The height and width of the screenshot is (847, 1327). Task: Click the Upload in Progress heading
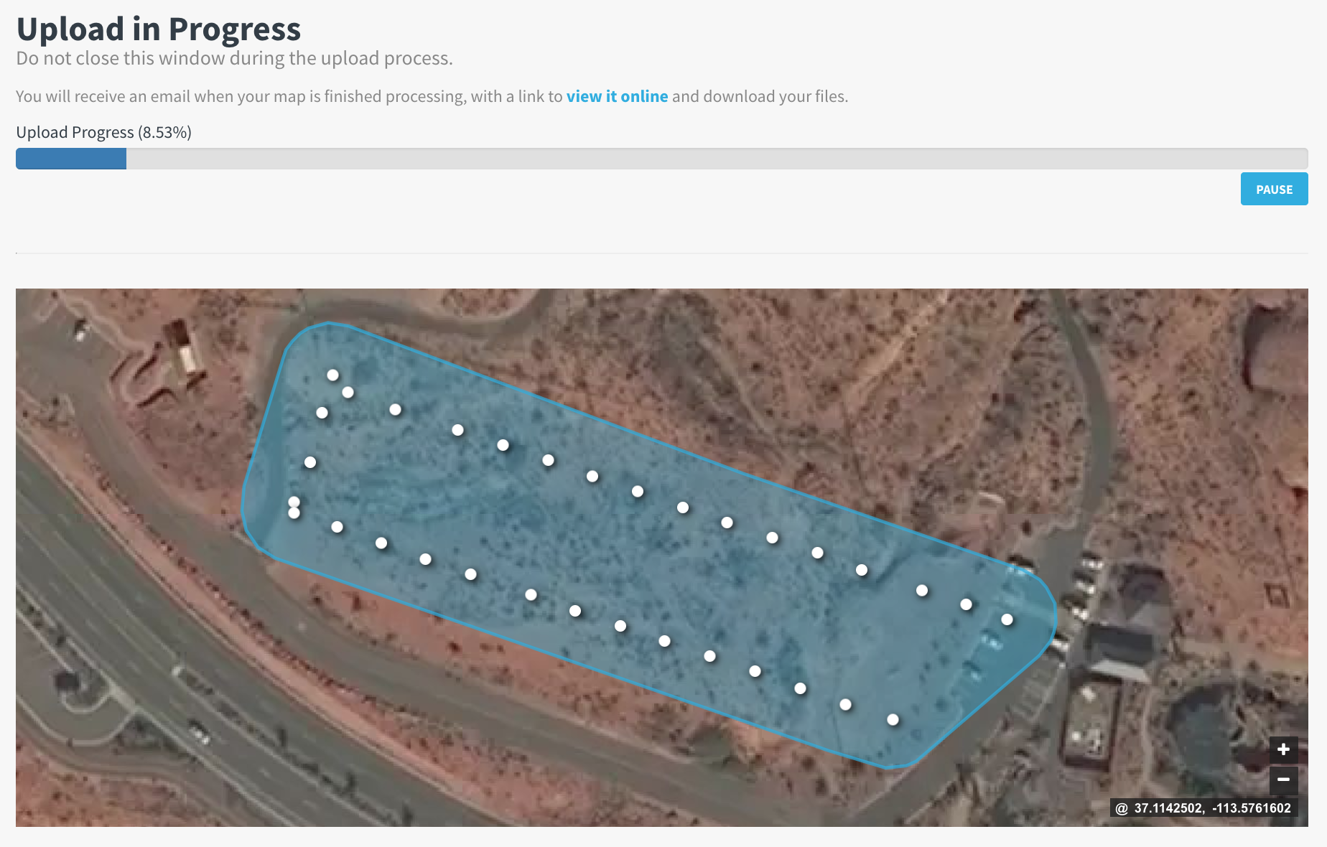coord(159,29)
